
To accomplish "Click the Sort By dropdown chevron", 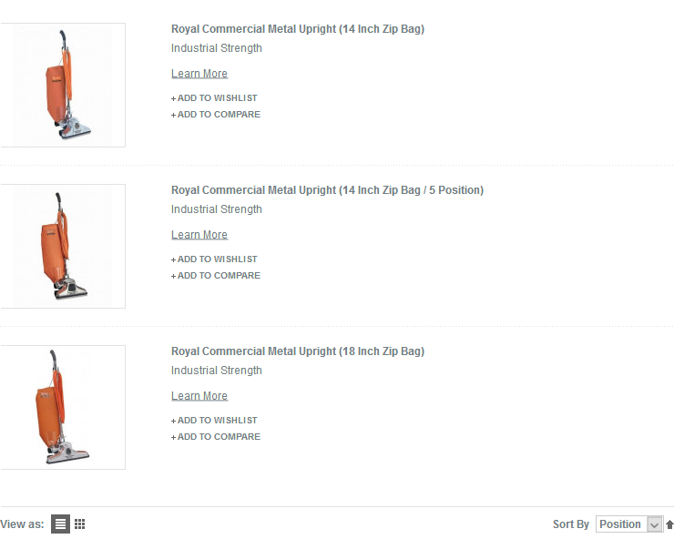I will pyautogui.click(x=654, y=524).
